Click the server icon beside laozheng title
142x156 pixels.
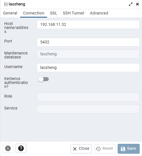[x=6, y=4]
